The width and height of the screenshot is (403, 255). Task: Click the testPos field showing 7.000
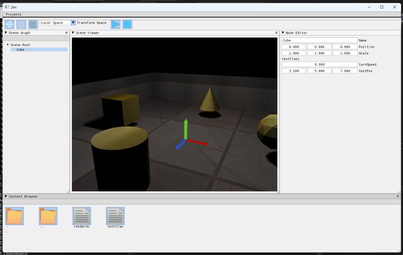click(345, 71)
